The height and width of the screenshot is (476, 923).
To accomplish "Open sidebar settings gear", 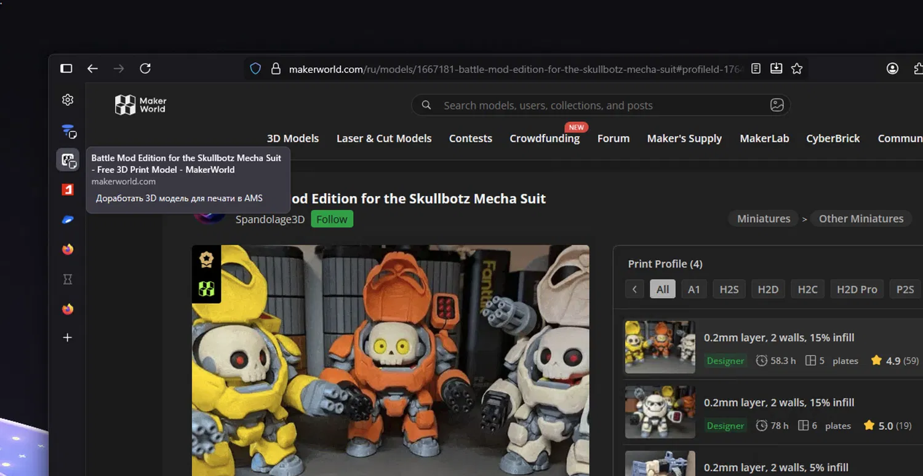I will (68, 100).
